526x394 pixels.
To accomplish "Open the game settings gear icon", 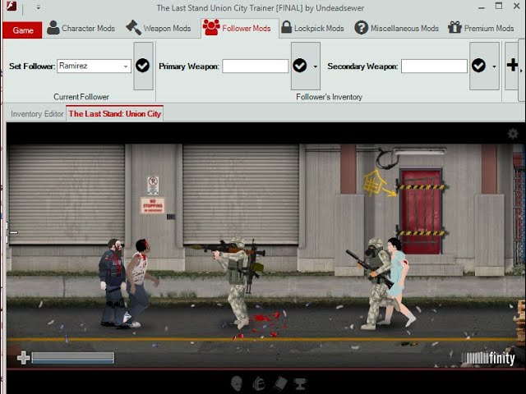I will (513, 134).
